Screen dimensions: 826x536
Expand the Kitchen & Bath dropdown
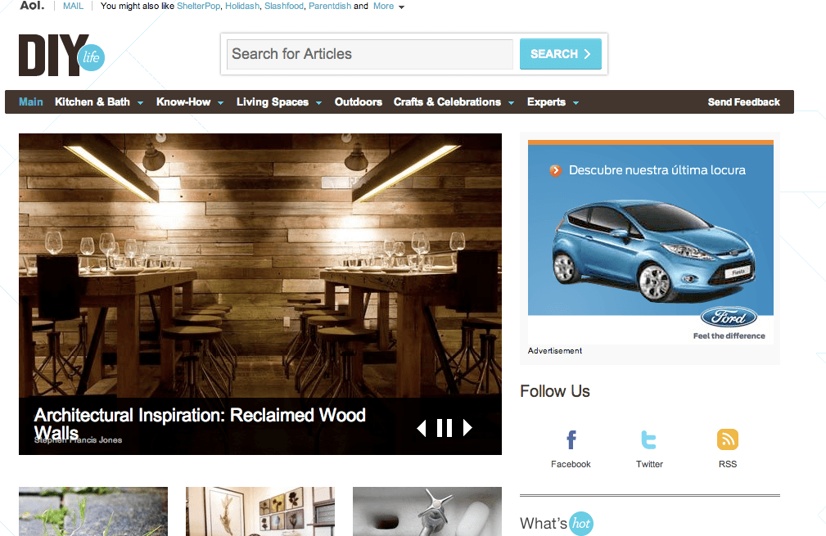[140, 103]
